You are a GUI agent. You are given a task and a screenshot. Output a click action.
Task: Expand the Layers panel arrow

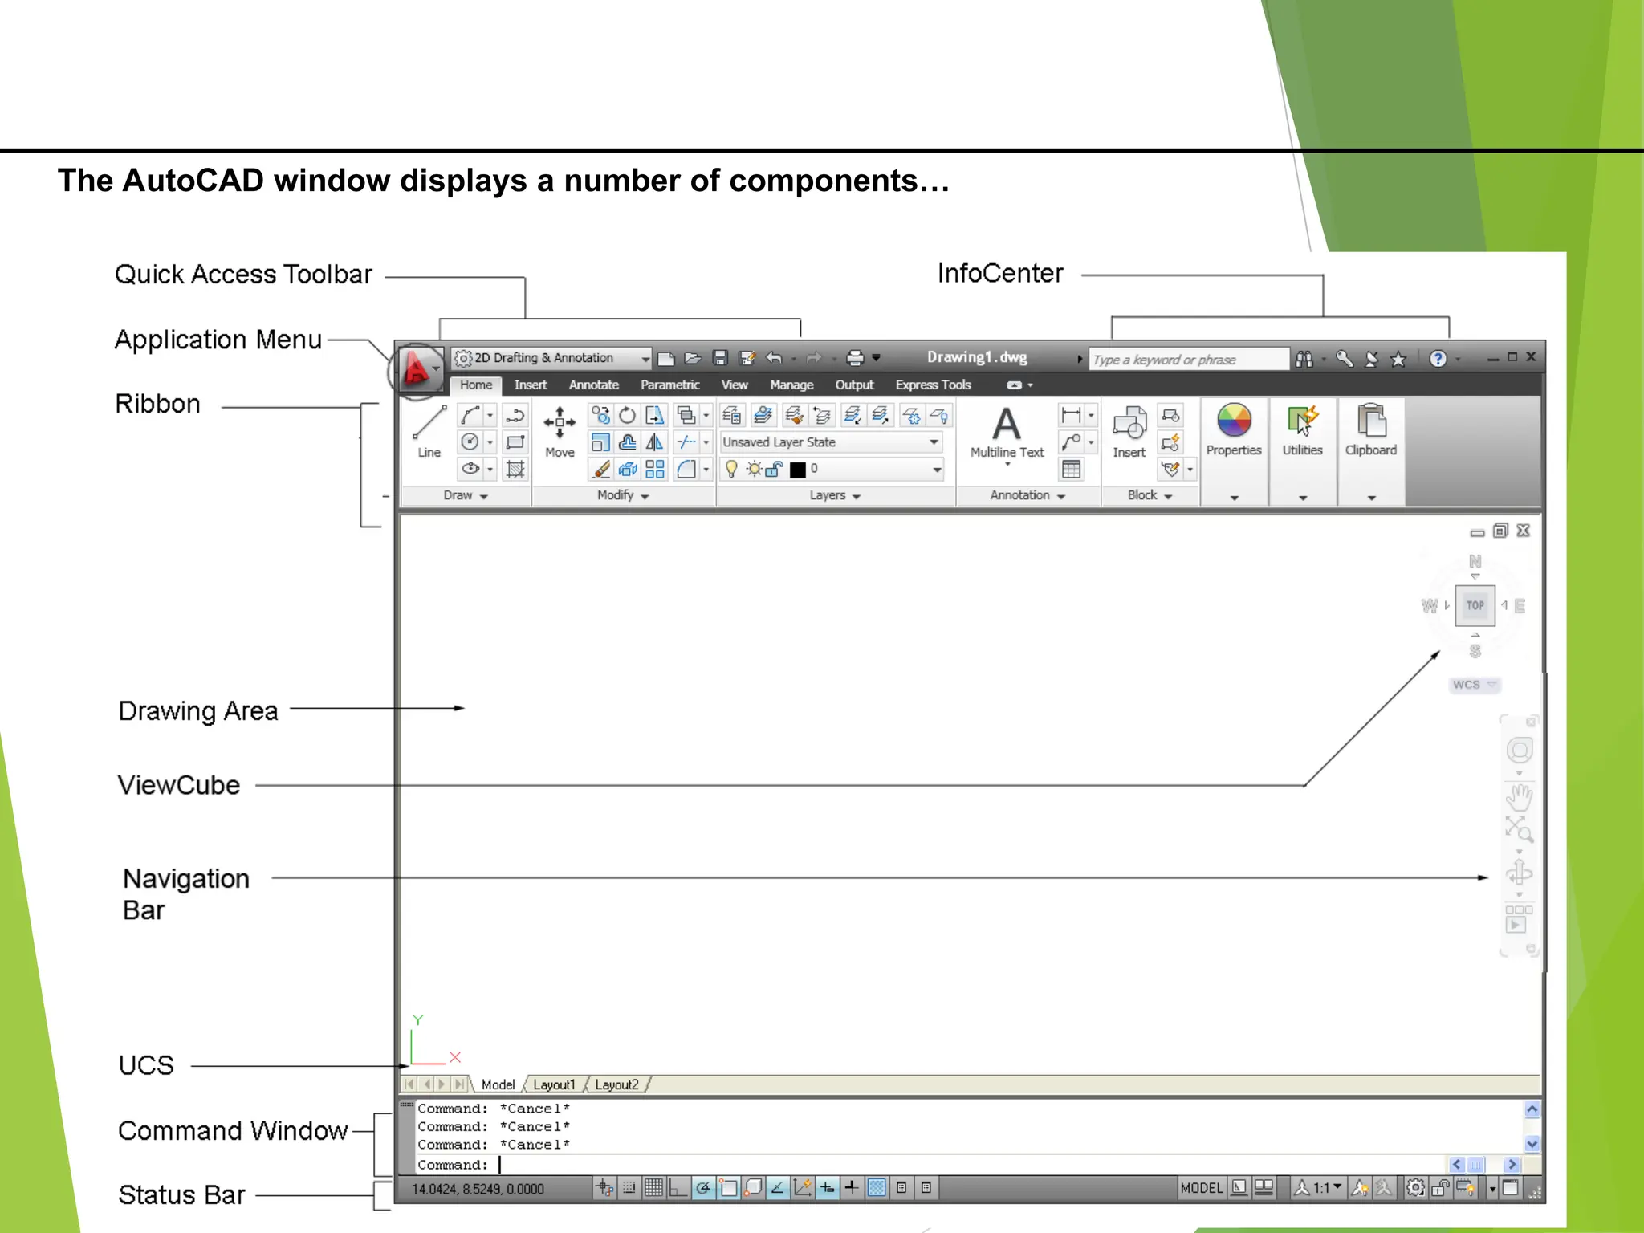(857, 497)
